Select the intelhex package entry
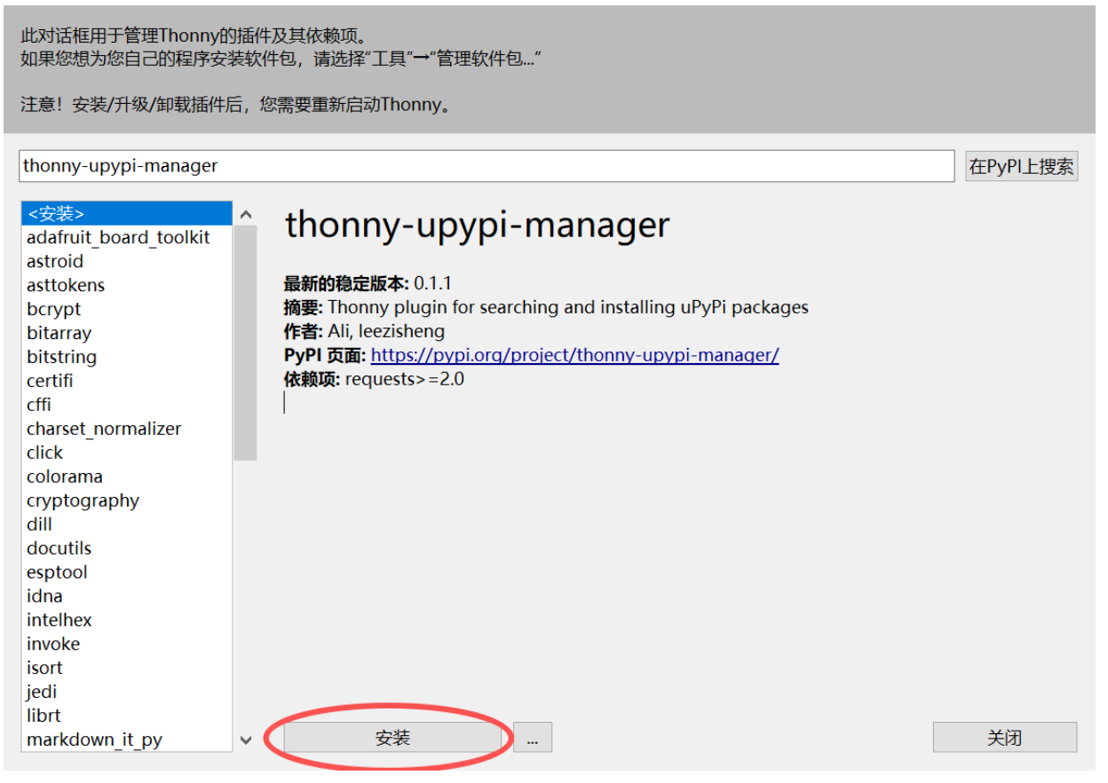 59,621
